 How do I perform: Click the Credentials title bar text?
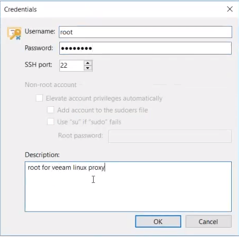[x=20, y=9]
